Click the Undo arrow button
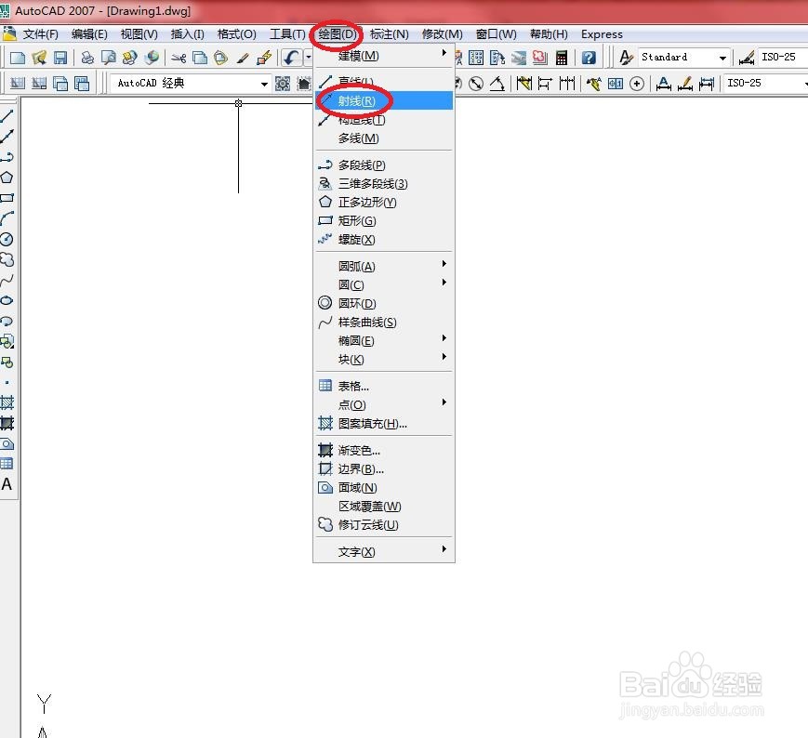Image resolution: width=808 pixels, height=738 pixels. (x=292, y=58)
